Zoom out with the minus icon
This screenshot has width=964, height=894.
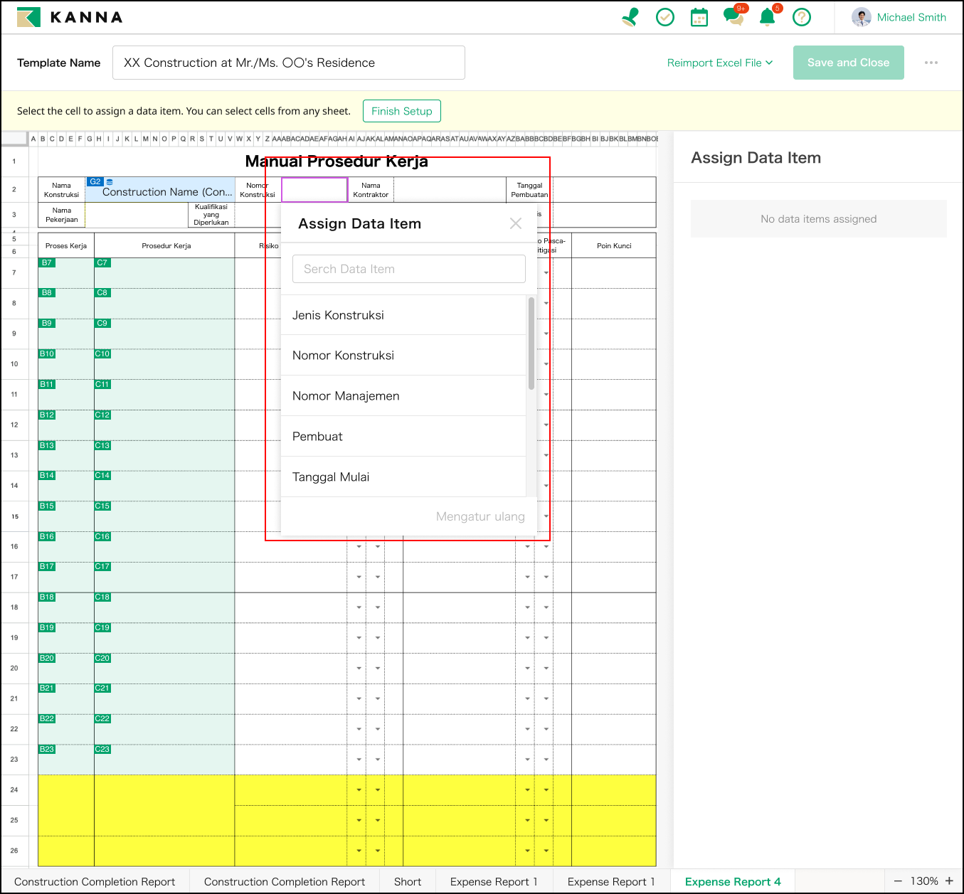[x=898, y=881]
